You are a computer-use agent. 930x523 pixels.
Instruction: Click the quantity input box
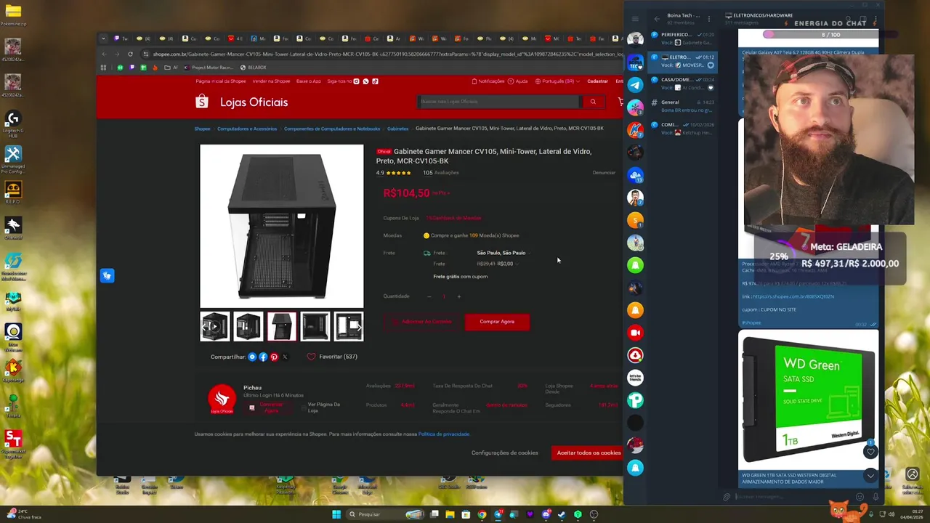tap(444, 296)
